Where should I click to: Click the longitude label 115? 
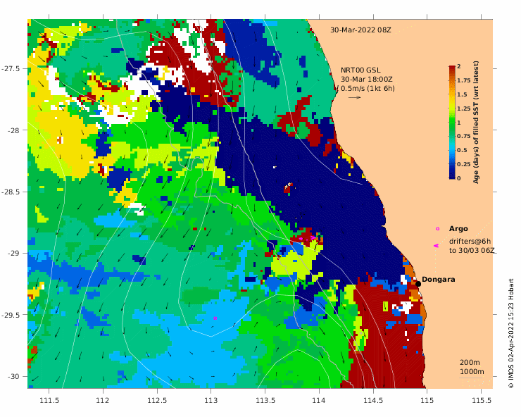427,400
